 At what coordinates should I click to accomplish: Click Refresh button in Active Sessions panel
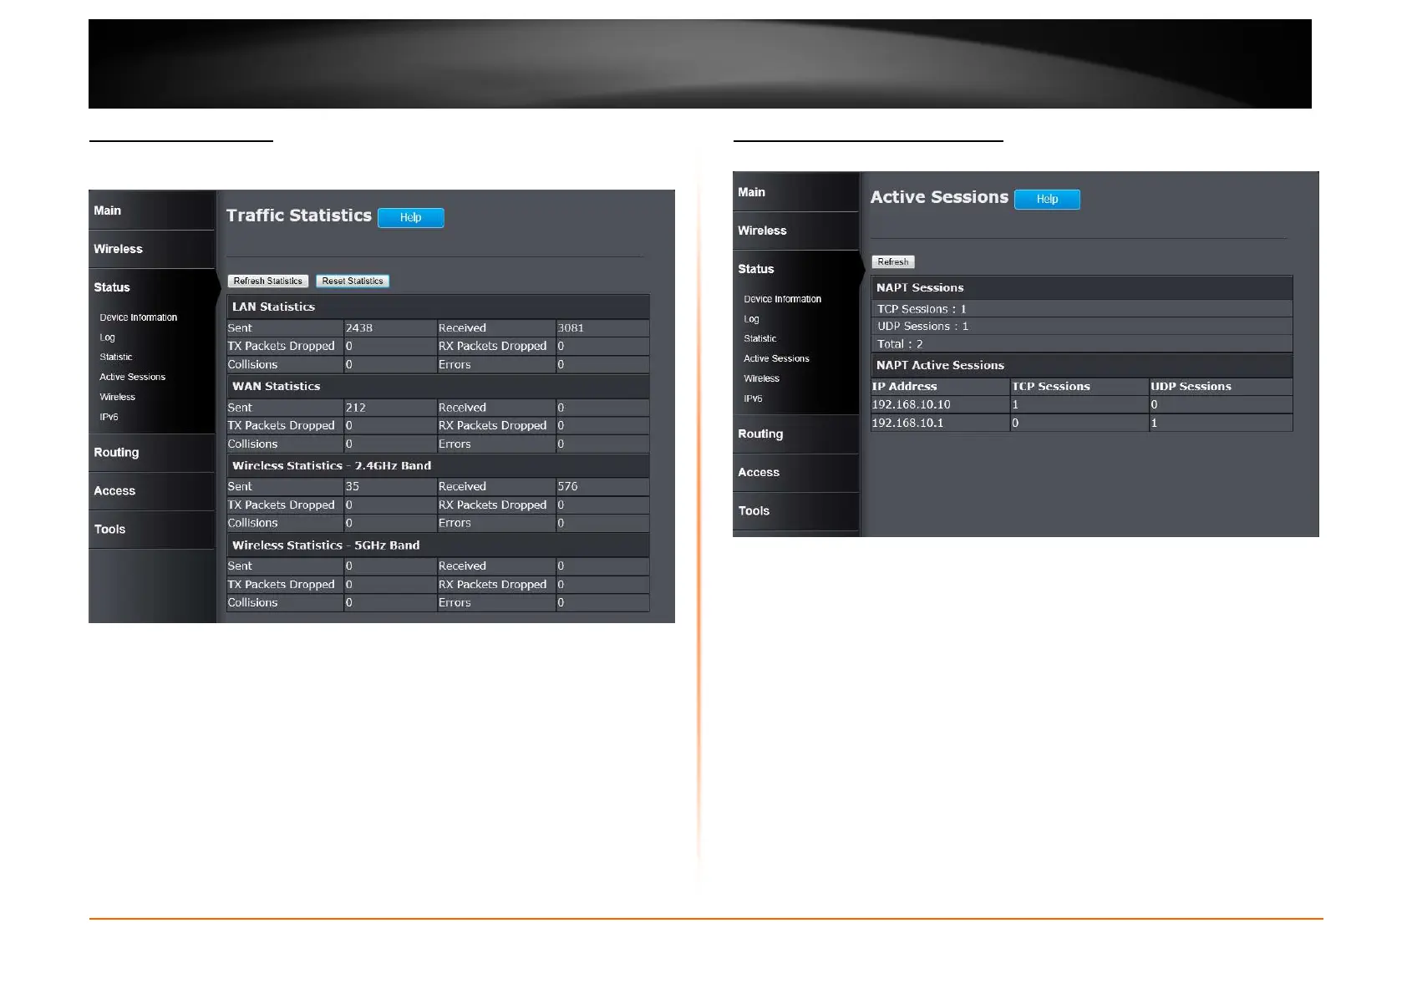click(892, 261)
